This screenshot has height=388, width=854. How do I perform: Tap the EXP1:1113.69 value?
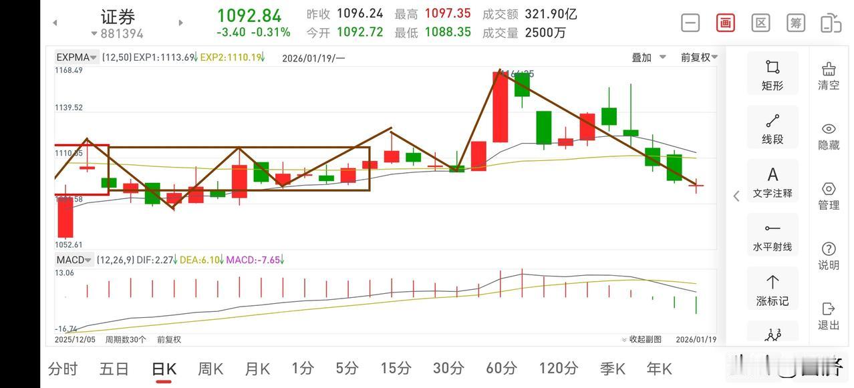point(164,57)
